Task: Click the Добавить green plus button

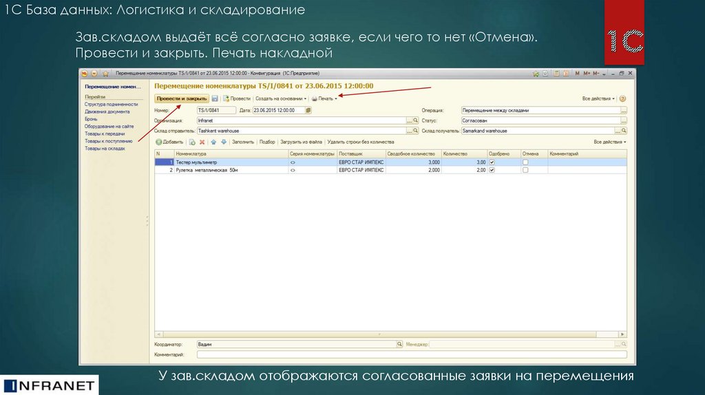Action: (169, 142)
